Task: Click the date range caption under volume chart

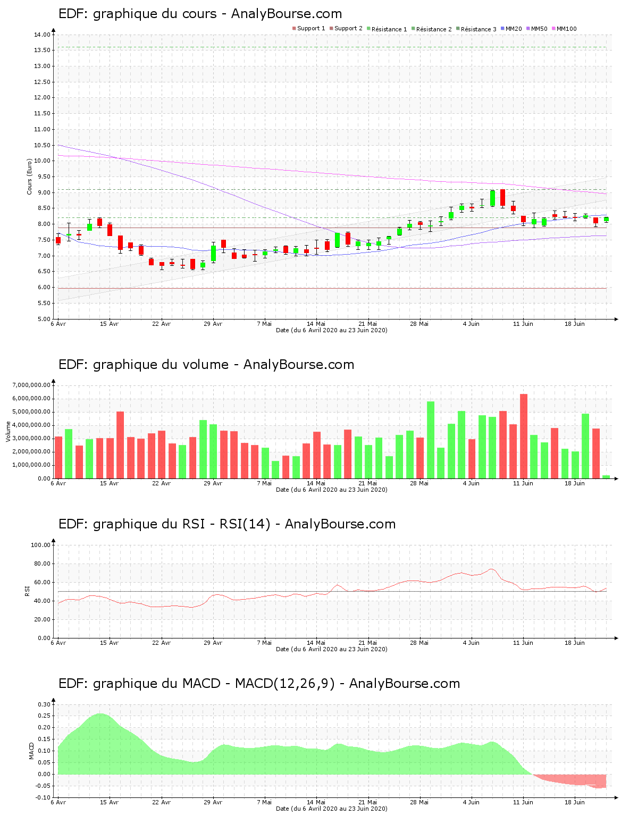Action: 332,490
